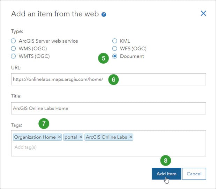The image size is (216, 189).
Task: Click the Organization Home tag label
Action: click(x=35, y=137)
